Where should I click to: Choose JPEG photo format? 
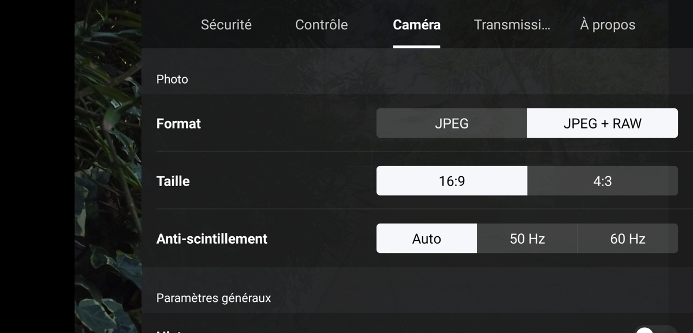coord(452,123)
